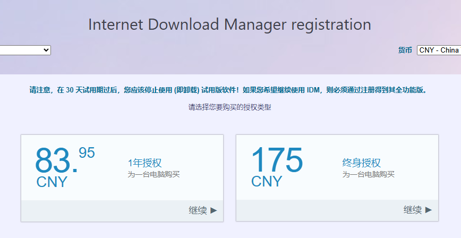
Task: Click the CNY label below the 175 price
Action: 267,182
